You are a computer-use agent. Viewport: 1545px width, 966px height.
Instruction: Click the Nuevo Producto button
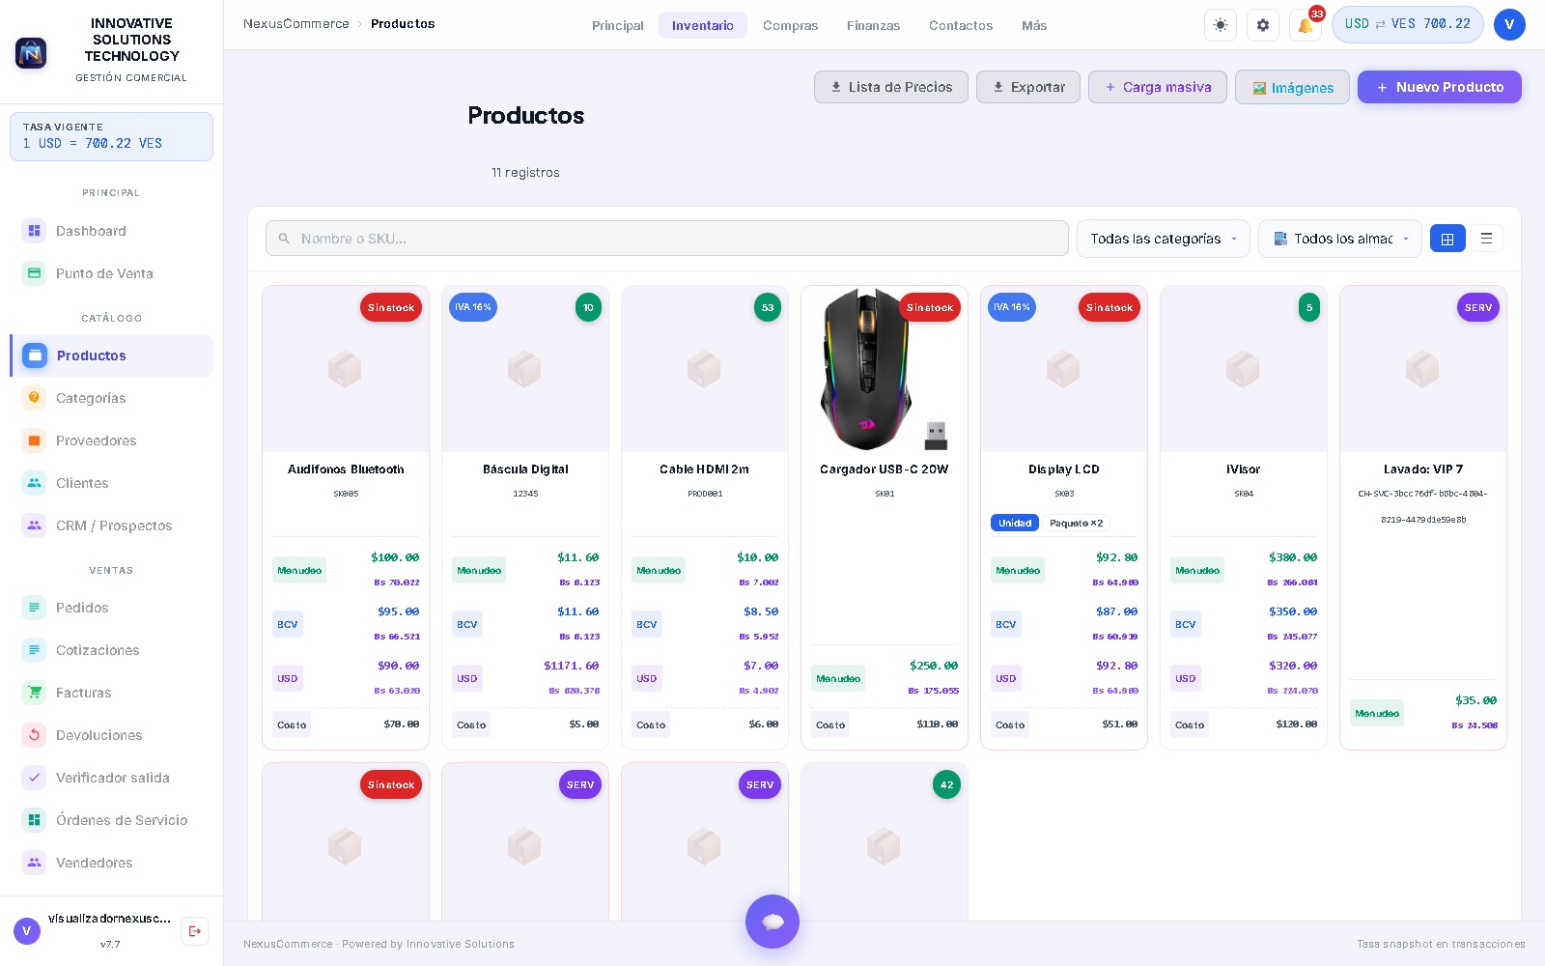[x=1440, y=87]
